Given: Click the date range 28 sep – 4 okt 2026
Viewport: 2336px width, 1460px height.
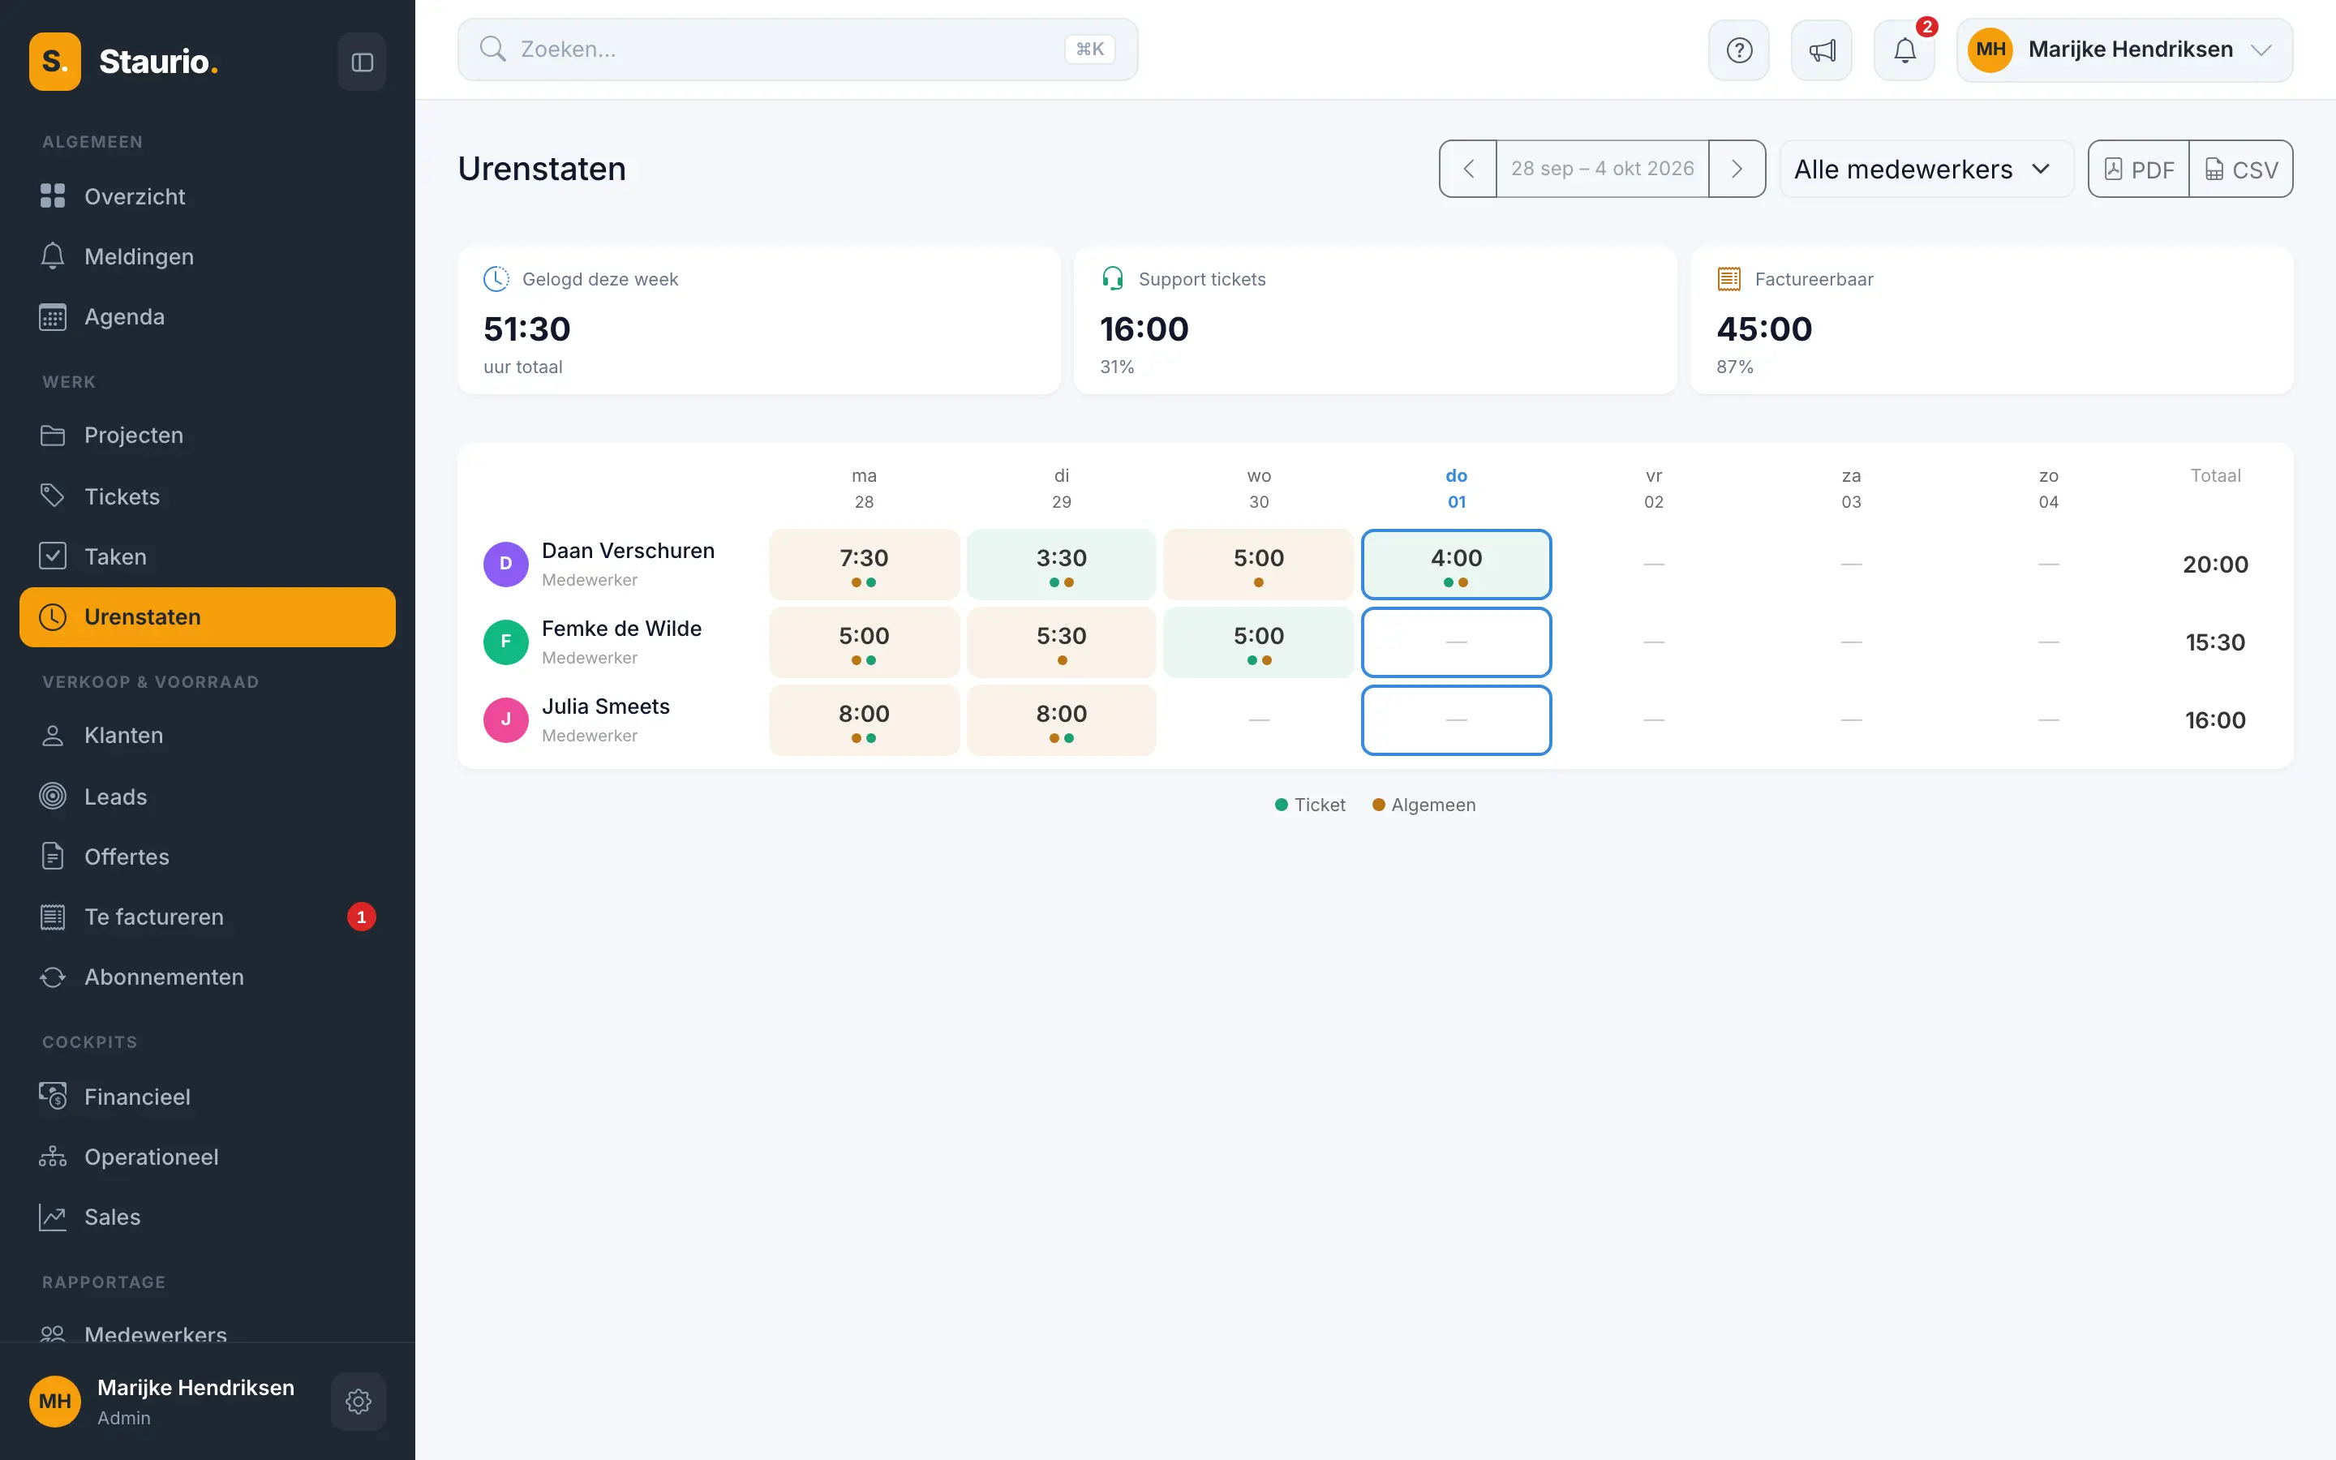Looking at the screenshot, I should 1603,169.
